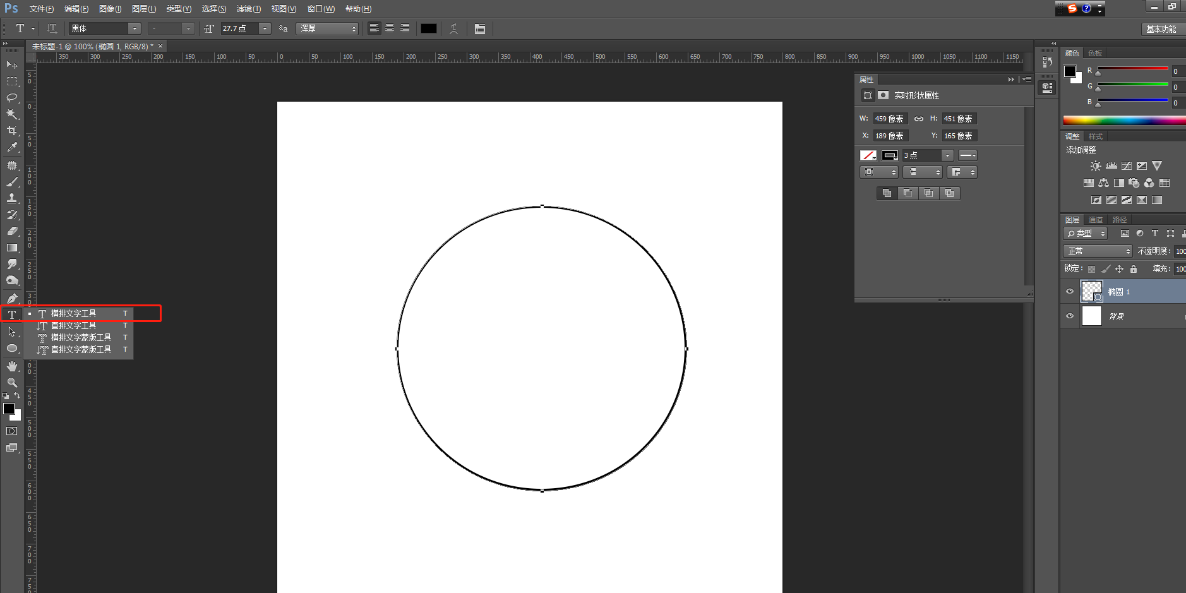Click the 基本功能 workspace button

1161,29
